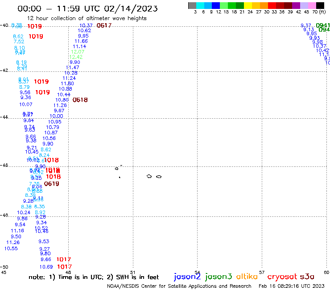Click the 10.69 value at the track's end
Viewport: 330px width, 290px height.
pyautogui.click(x=46, y=267)
